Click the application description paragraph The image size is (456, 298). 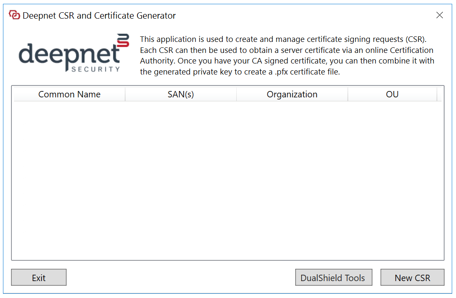pyautogui.click(x=287, y=55)
